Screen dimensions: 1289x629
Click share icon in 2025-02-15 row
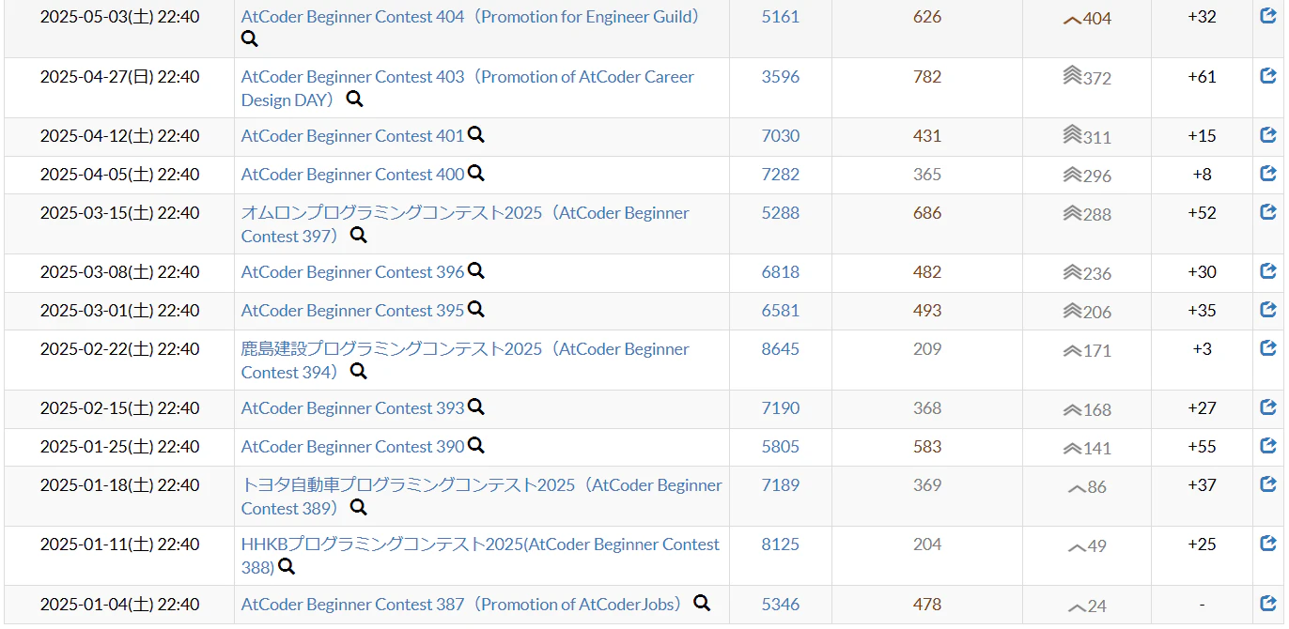click(1268, 407)
